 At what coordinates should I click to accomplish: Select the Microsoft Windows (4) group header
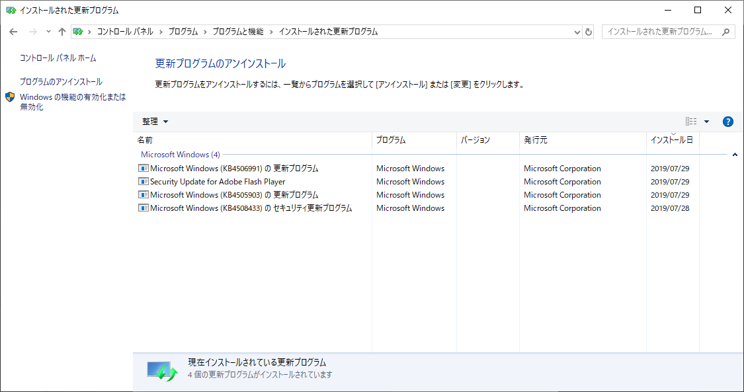point(181,155)
